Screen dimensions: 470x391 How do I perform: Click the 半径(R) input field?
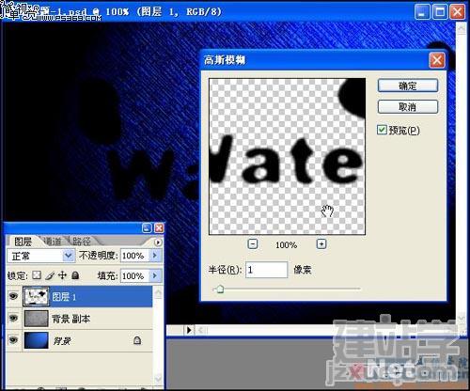pyautogui.click(x=266, y=270)
